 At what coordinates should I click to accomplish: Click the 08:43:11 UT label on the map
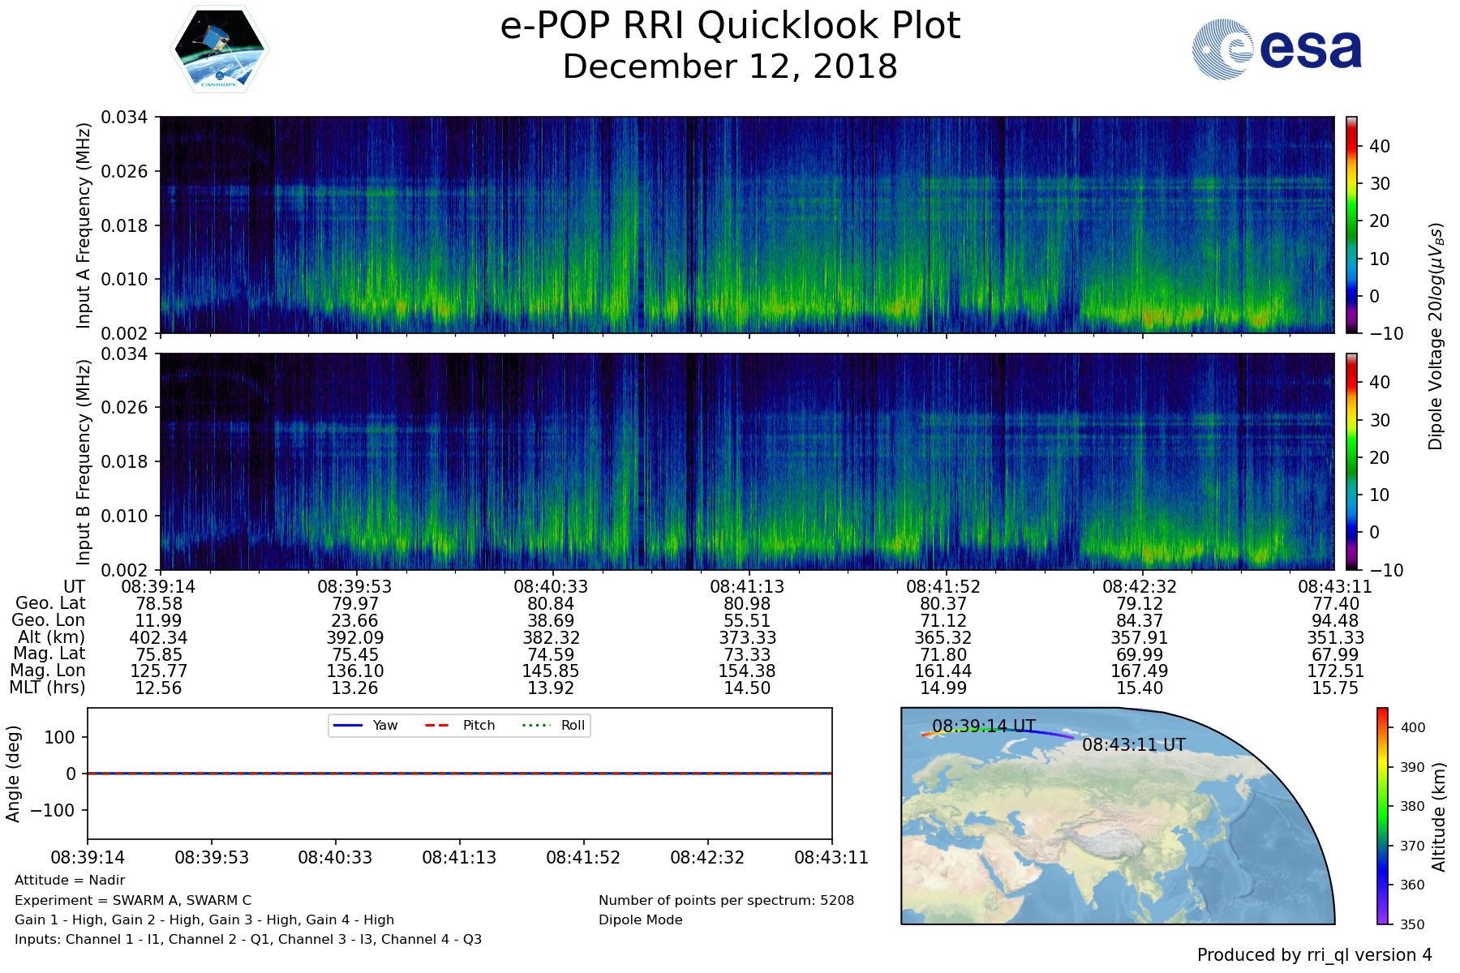[x=1133, y=744]
